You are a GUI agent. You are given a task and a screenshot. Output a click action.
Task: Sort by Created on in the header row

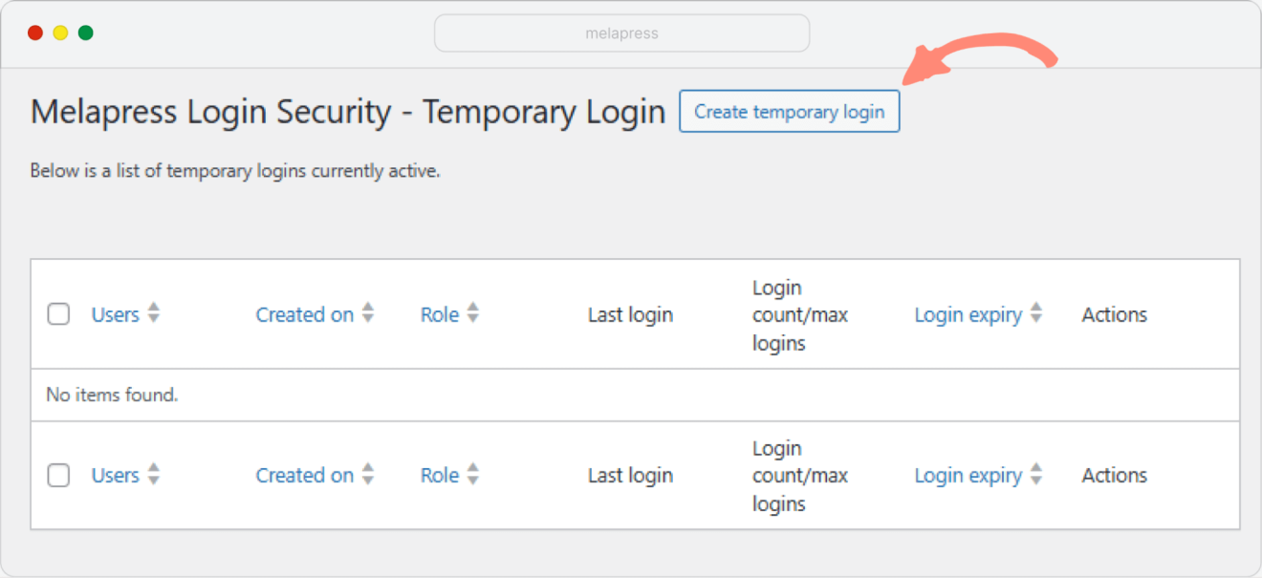(305, 314)
